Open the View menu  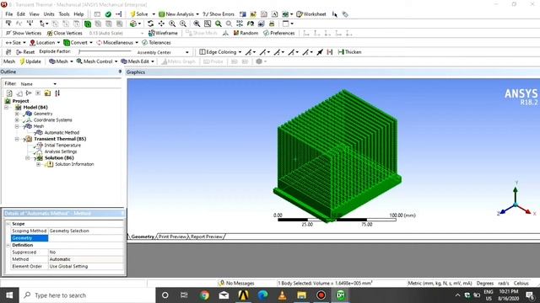click(x=34, y=14)
